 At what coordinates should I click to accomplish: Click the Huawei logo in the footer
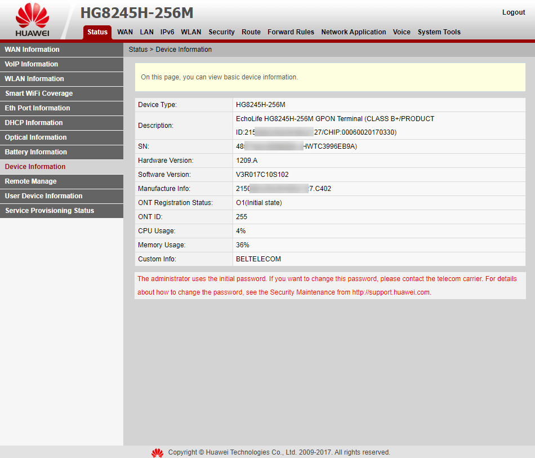click(x=157, y=452)
